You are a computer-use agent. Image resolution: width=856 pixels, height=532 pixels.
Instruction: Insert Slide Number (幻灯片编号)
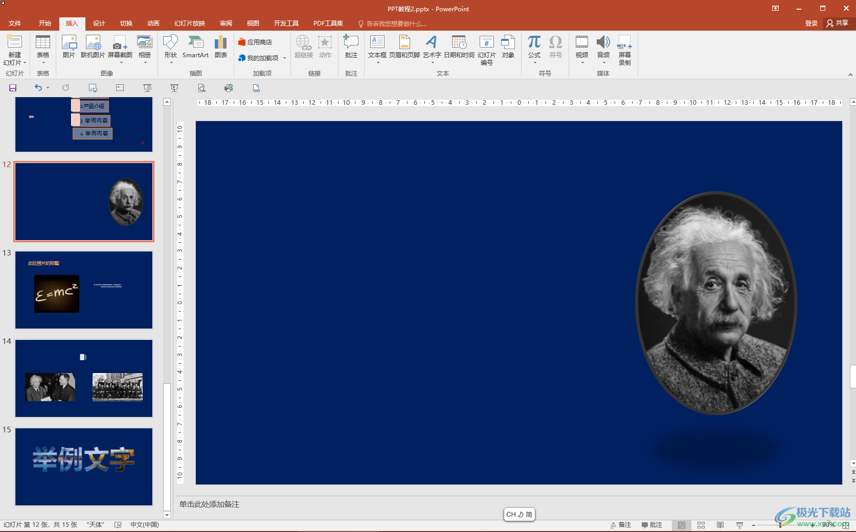pos(487,50)
